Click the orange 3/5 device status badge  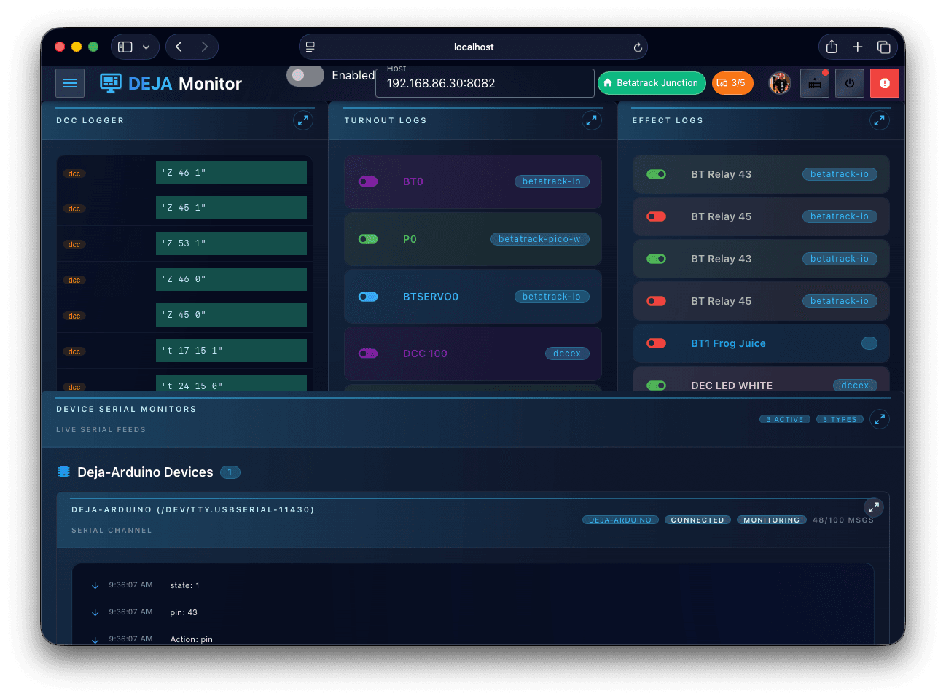(732, 82)
